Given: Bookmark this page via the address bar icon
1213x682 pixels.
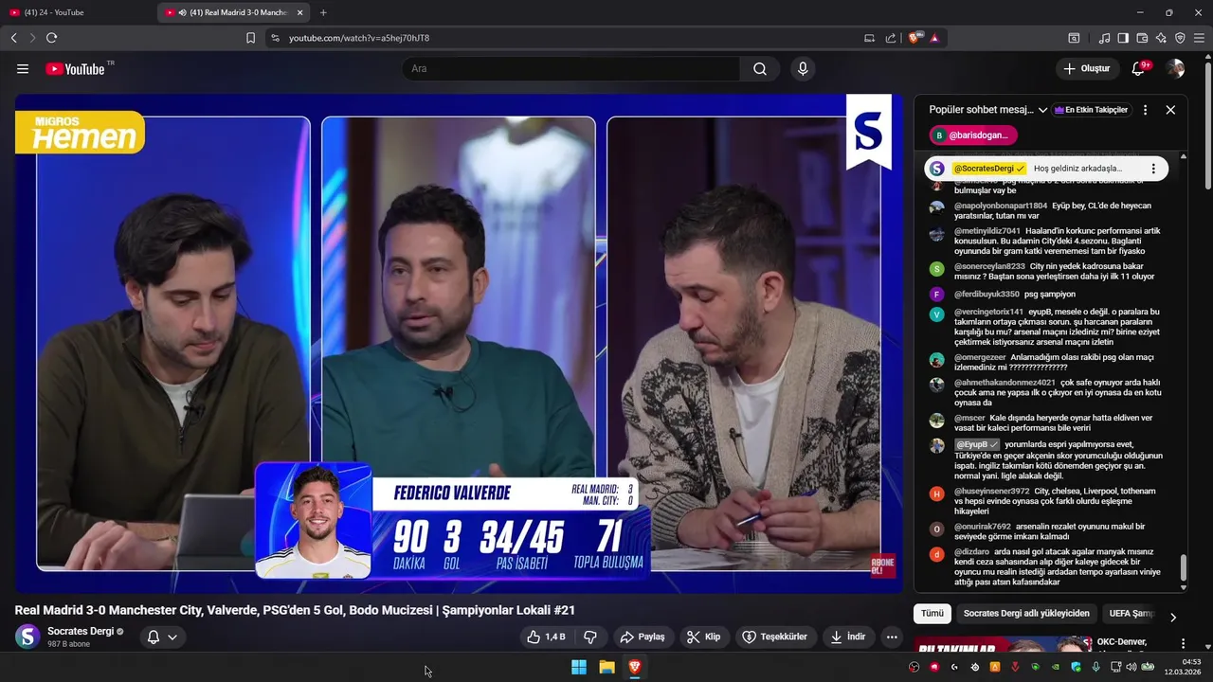Looking at the screenshot, I should [x=250, y=38].
